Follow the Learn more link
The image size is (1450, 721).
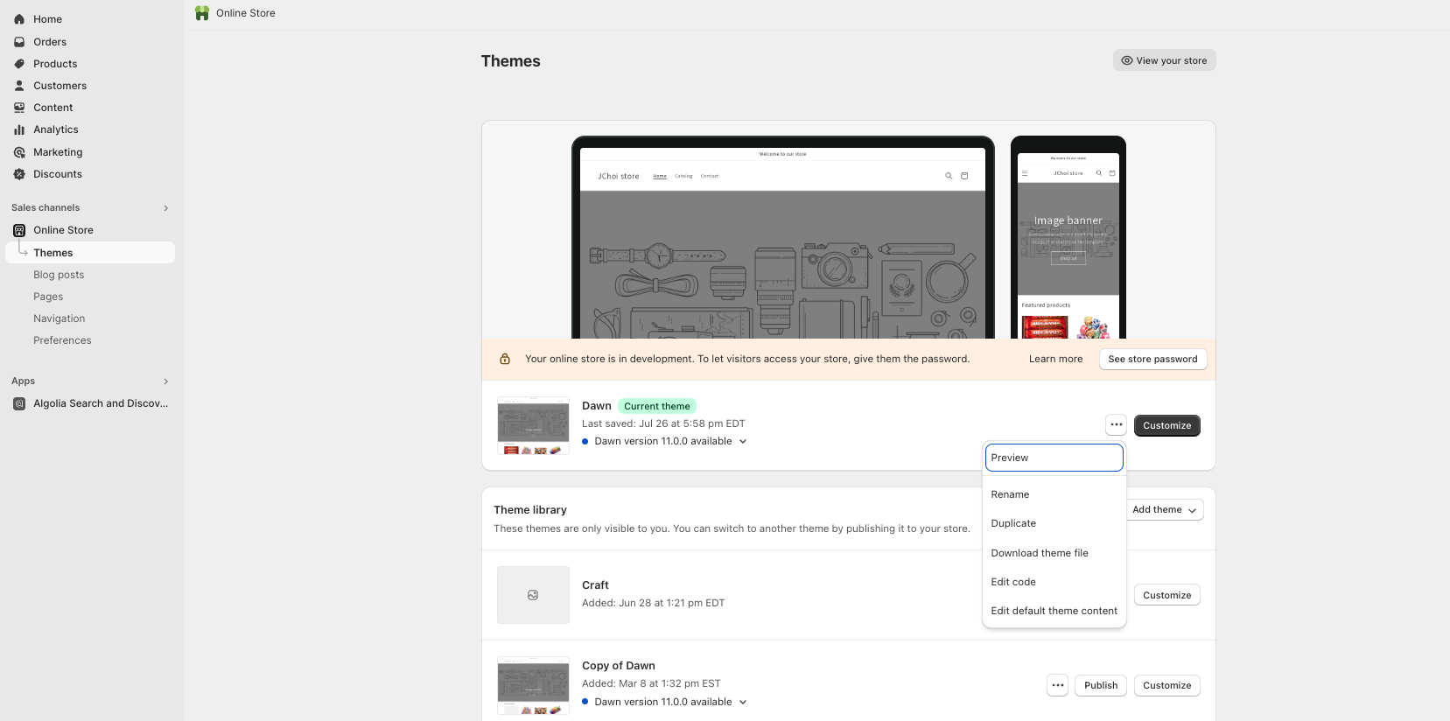pos(1055,359)
